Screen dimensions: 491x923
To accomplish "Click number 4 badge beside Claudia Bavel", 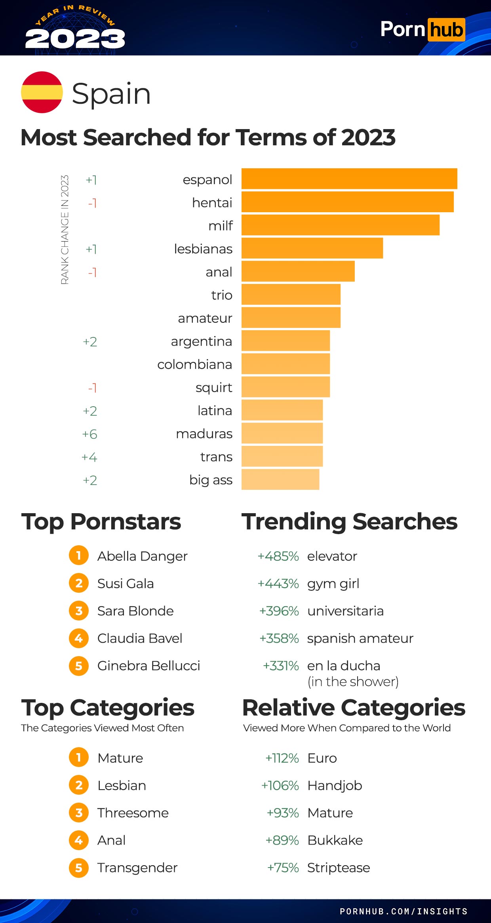I will coord(79,638).
